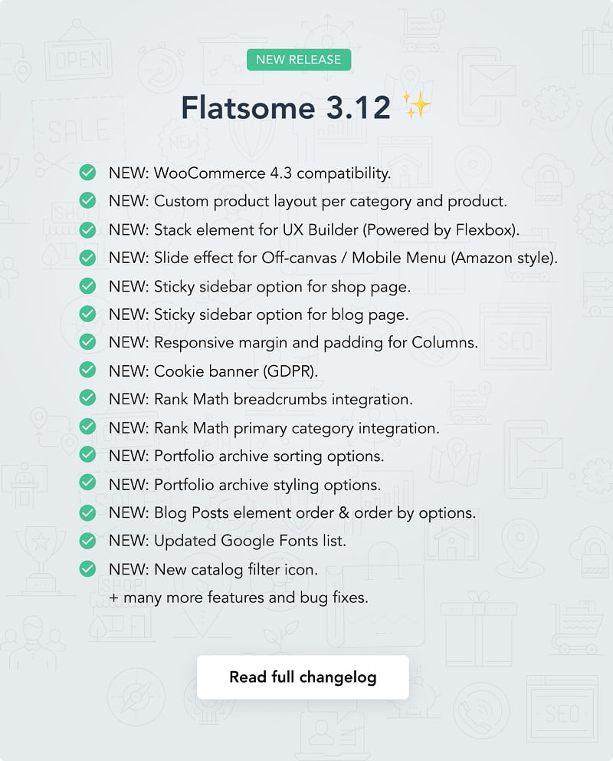Click the sparkles emoji after Flatsome 3.12
The height and width of the screenshot is (761, 613).
418,107
